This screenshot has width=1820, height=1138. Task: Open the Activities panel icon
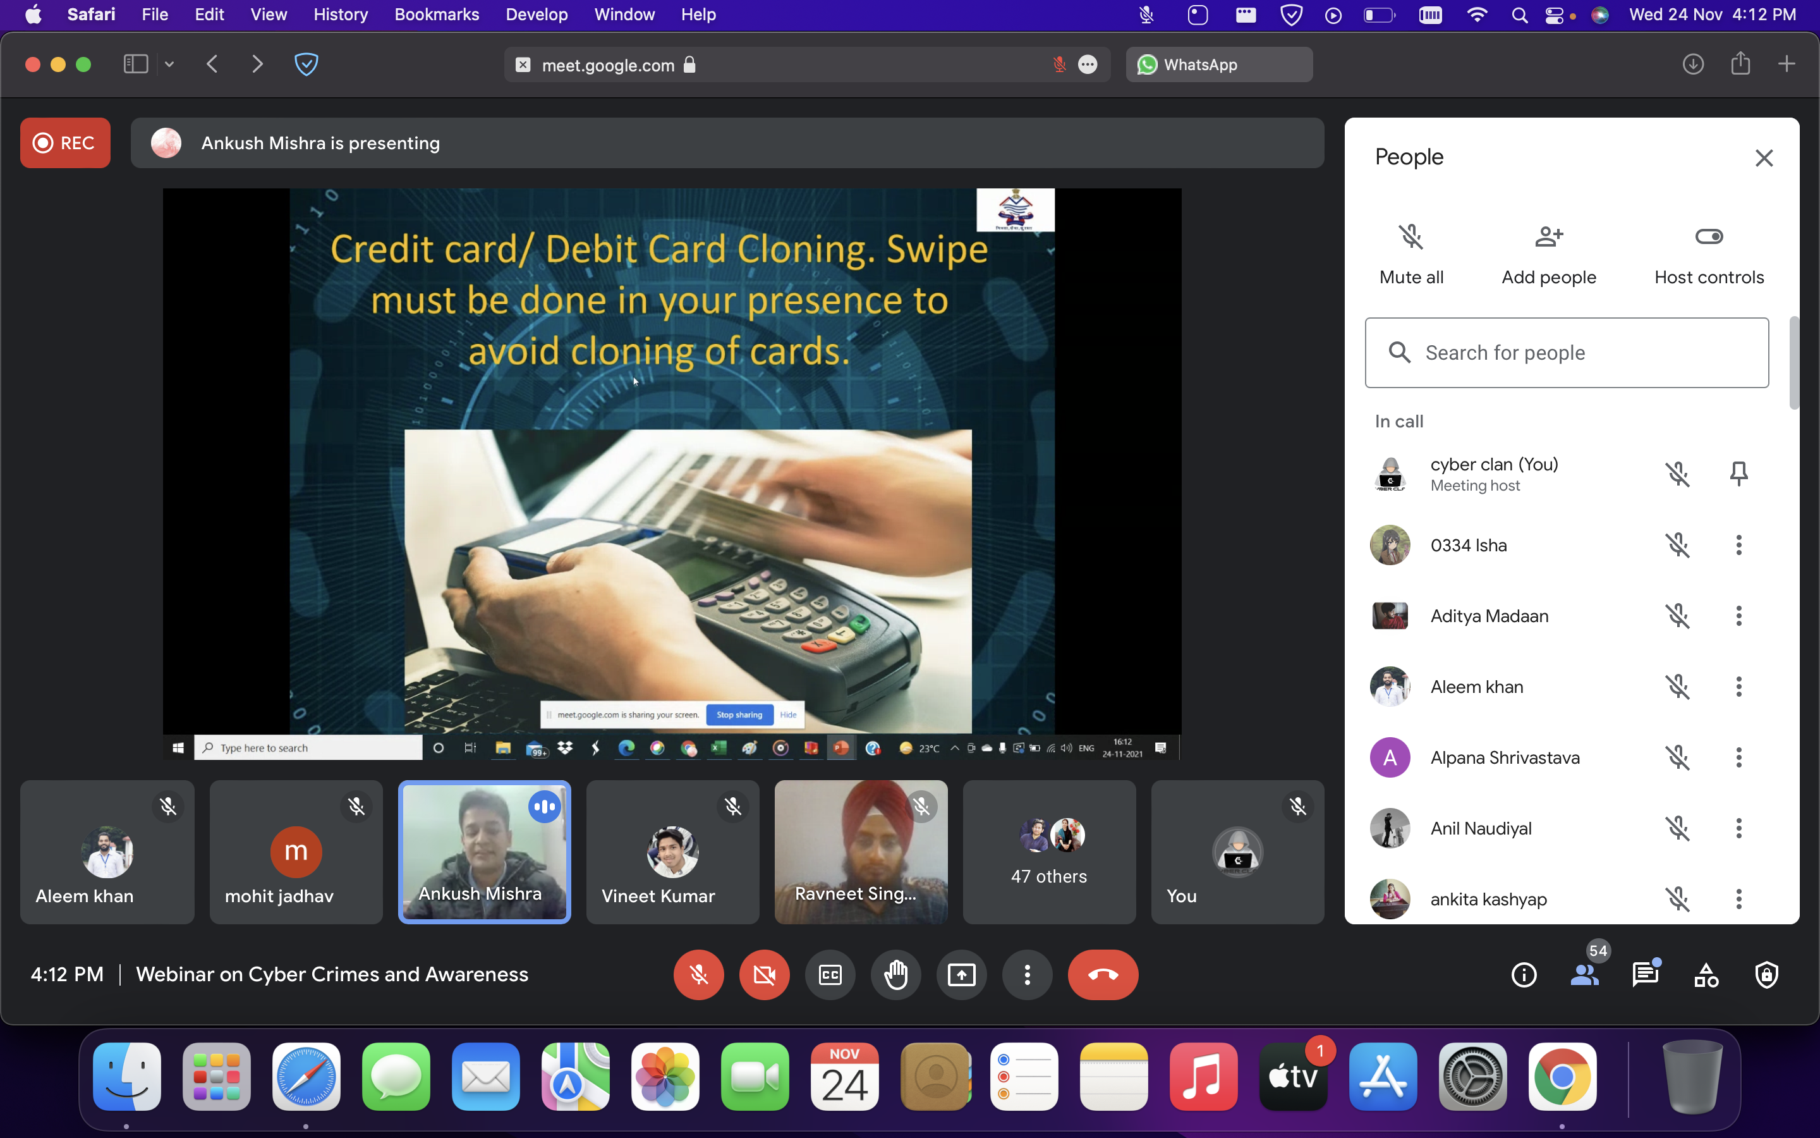1706,975
